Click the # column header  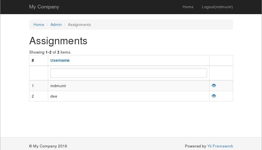click(x=33, y=60)
